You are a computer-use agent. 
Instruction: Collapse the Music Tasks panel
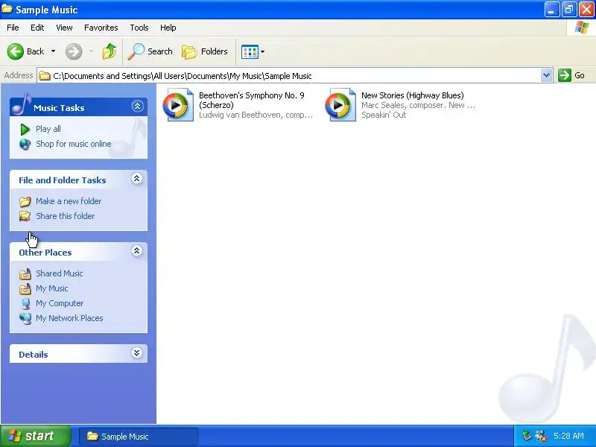pyautogui.click(x=137, y=106)
